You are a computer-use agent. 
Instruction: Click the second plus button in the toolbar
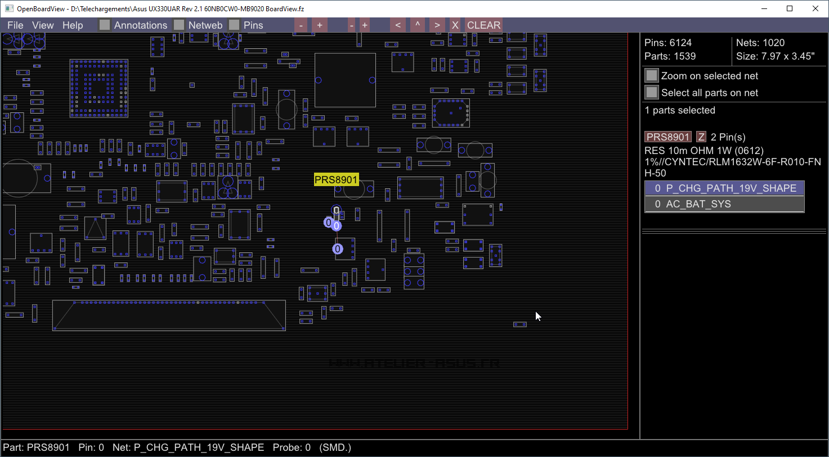(365, 25)
